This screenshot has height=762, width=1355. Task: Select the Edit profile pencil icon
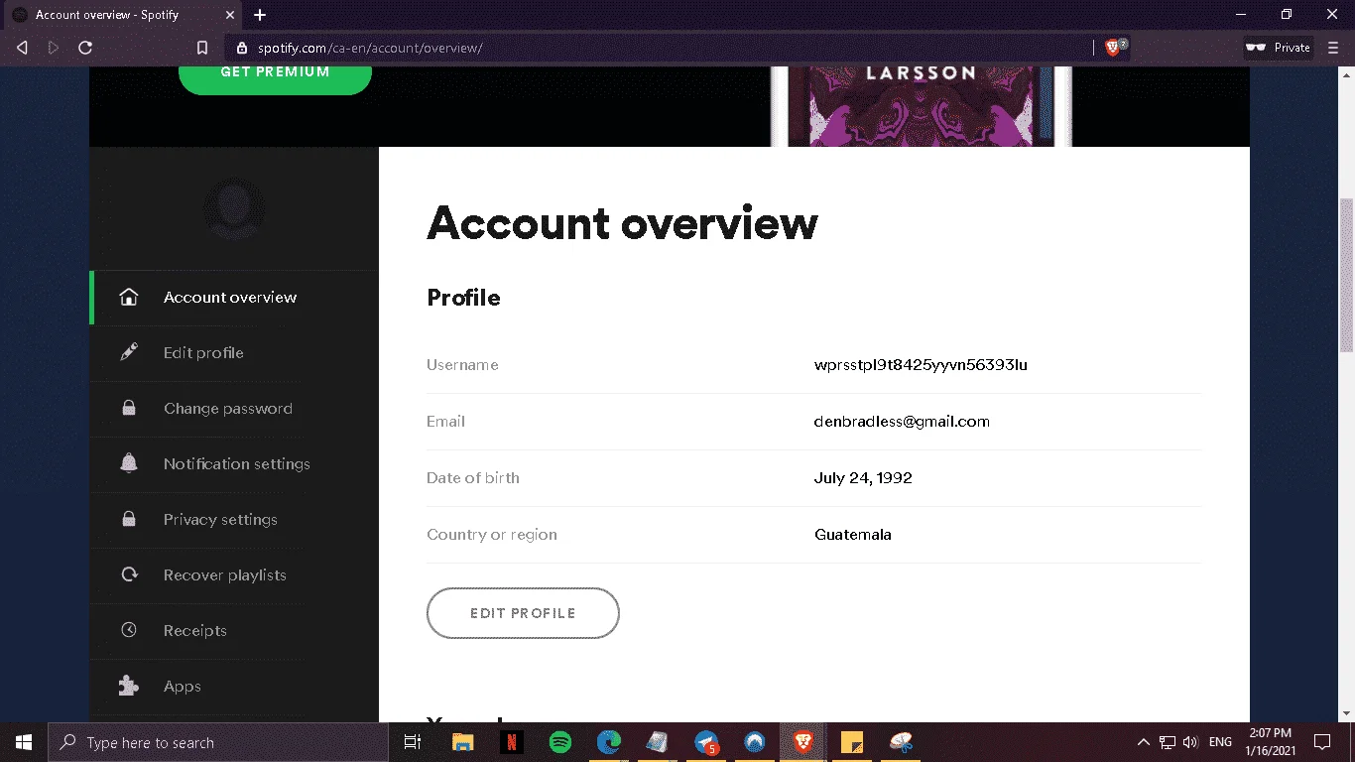128,352
